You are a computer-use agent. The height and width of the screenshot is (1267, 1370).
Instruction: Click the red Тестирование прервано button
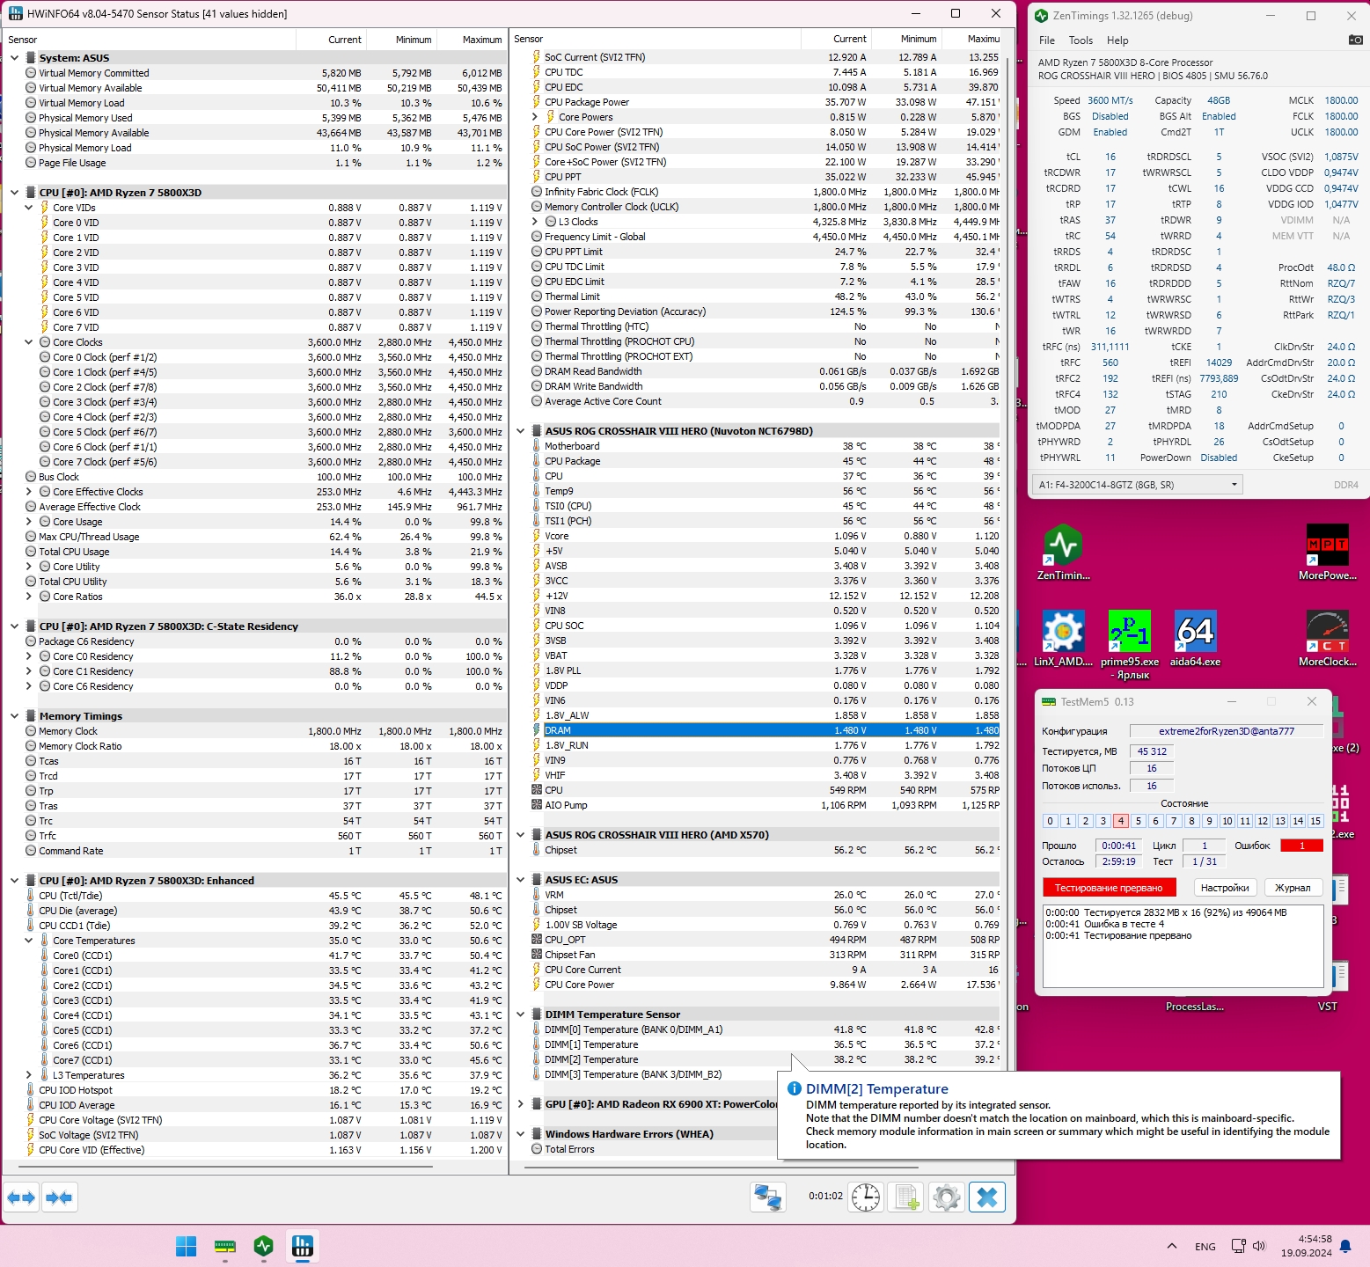tap(1109, 888)
